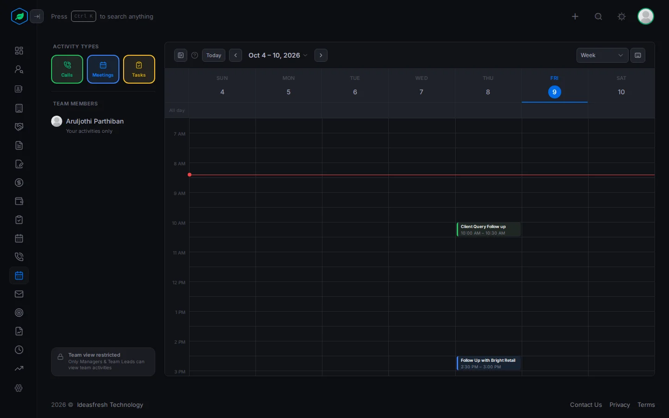
Task: Open the Follow Up with Bright Retail event
Action: coord(489,363)
